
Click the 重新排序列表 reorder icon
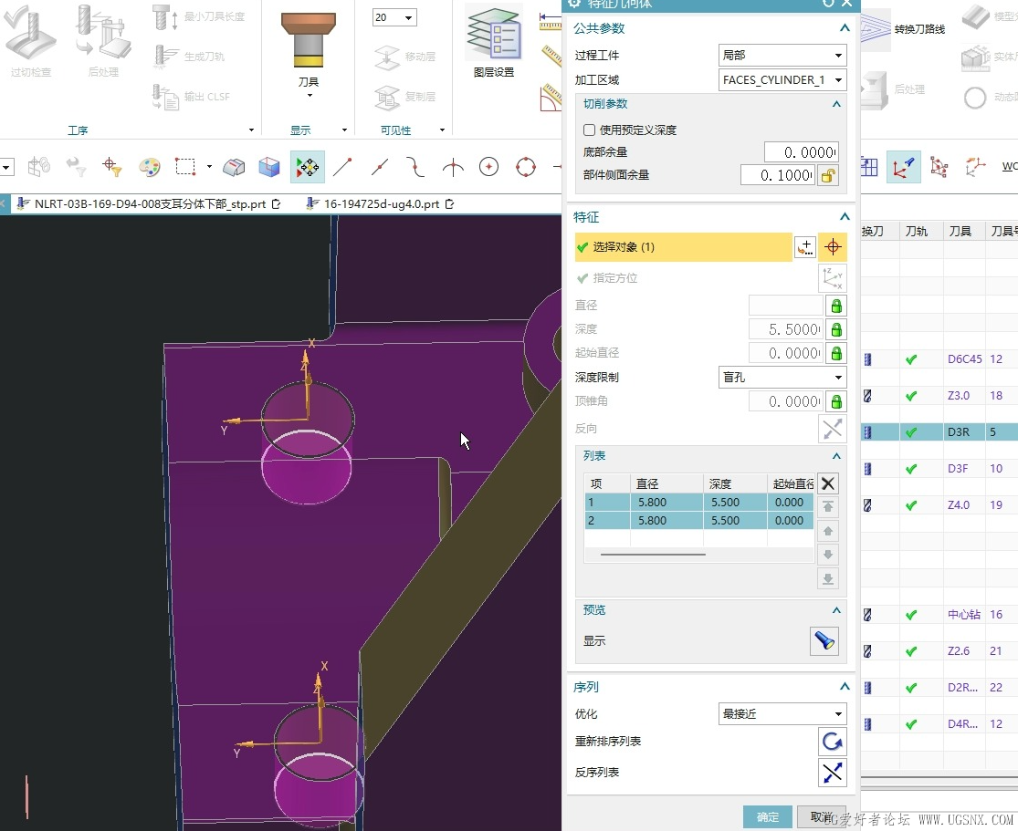pyautogui.click(x=833, y=742)
